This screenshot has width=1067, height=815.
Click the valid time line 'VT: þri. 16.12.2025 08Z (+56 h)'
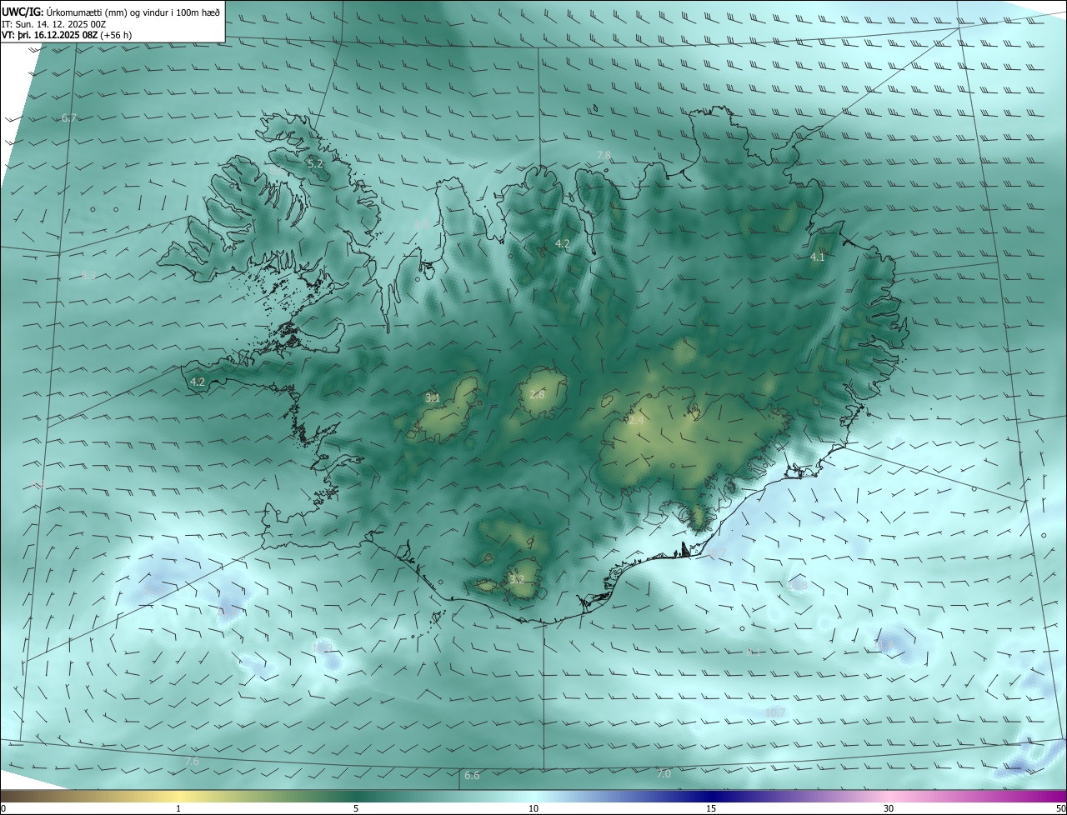click(67, 35)
